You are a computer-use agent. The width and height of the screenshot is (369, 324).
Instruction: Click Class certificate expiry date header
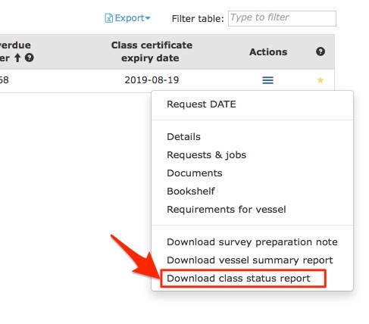[152, 51]
